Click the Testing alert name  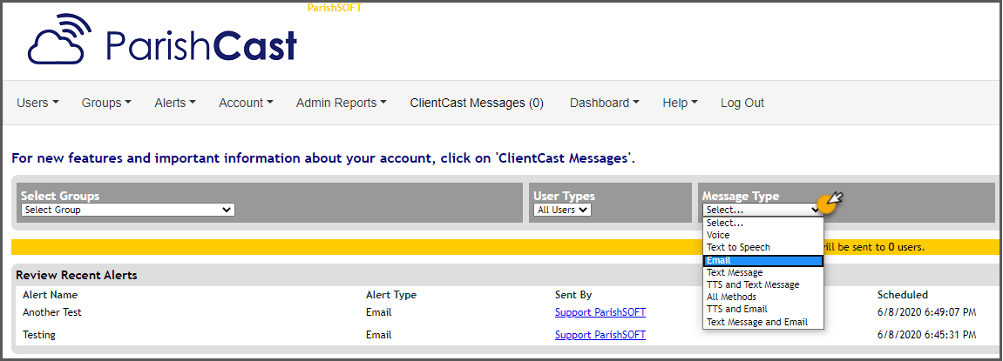point(39,335)
